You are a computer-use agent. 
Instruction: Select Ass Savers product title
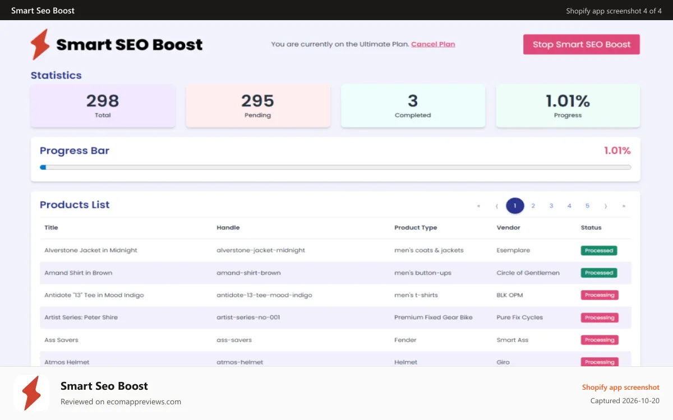pos(61,340)
